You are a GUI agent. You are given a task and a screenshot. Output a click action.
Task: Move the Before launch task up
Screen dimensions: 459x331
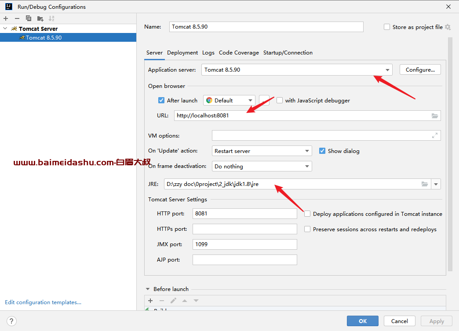click(x=185, y=301)
